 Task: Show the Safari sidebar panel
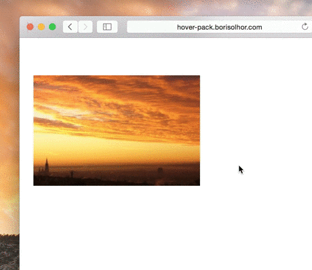(107, 27)
